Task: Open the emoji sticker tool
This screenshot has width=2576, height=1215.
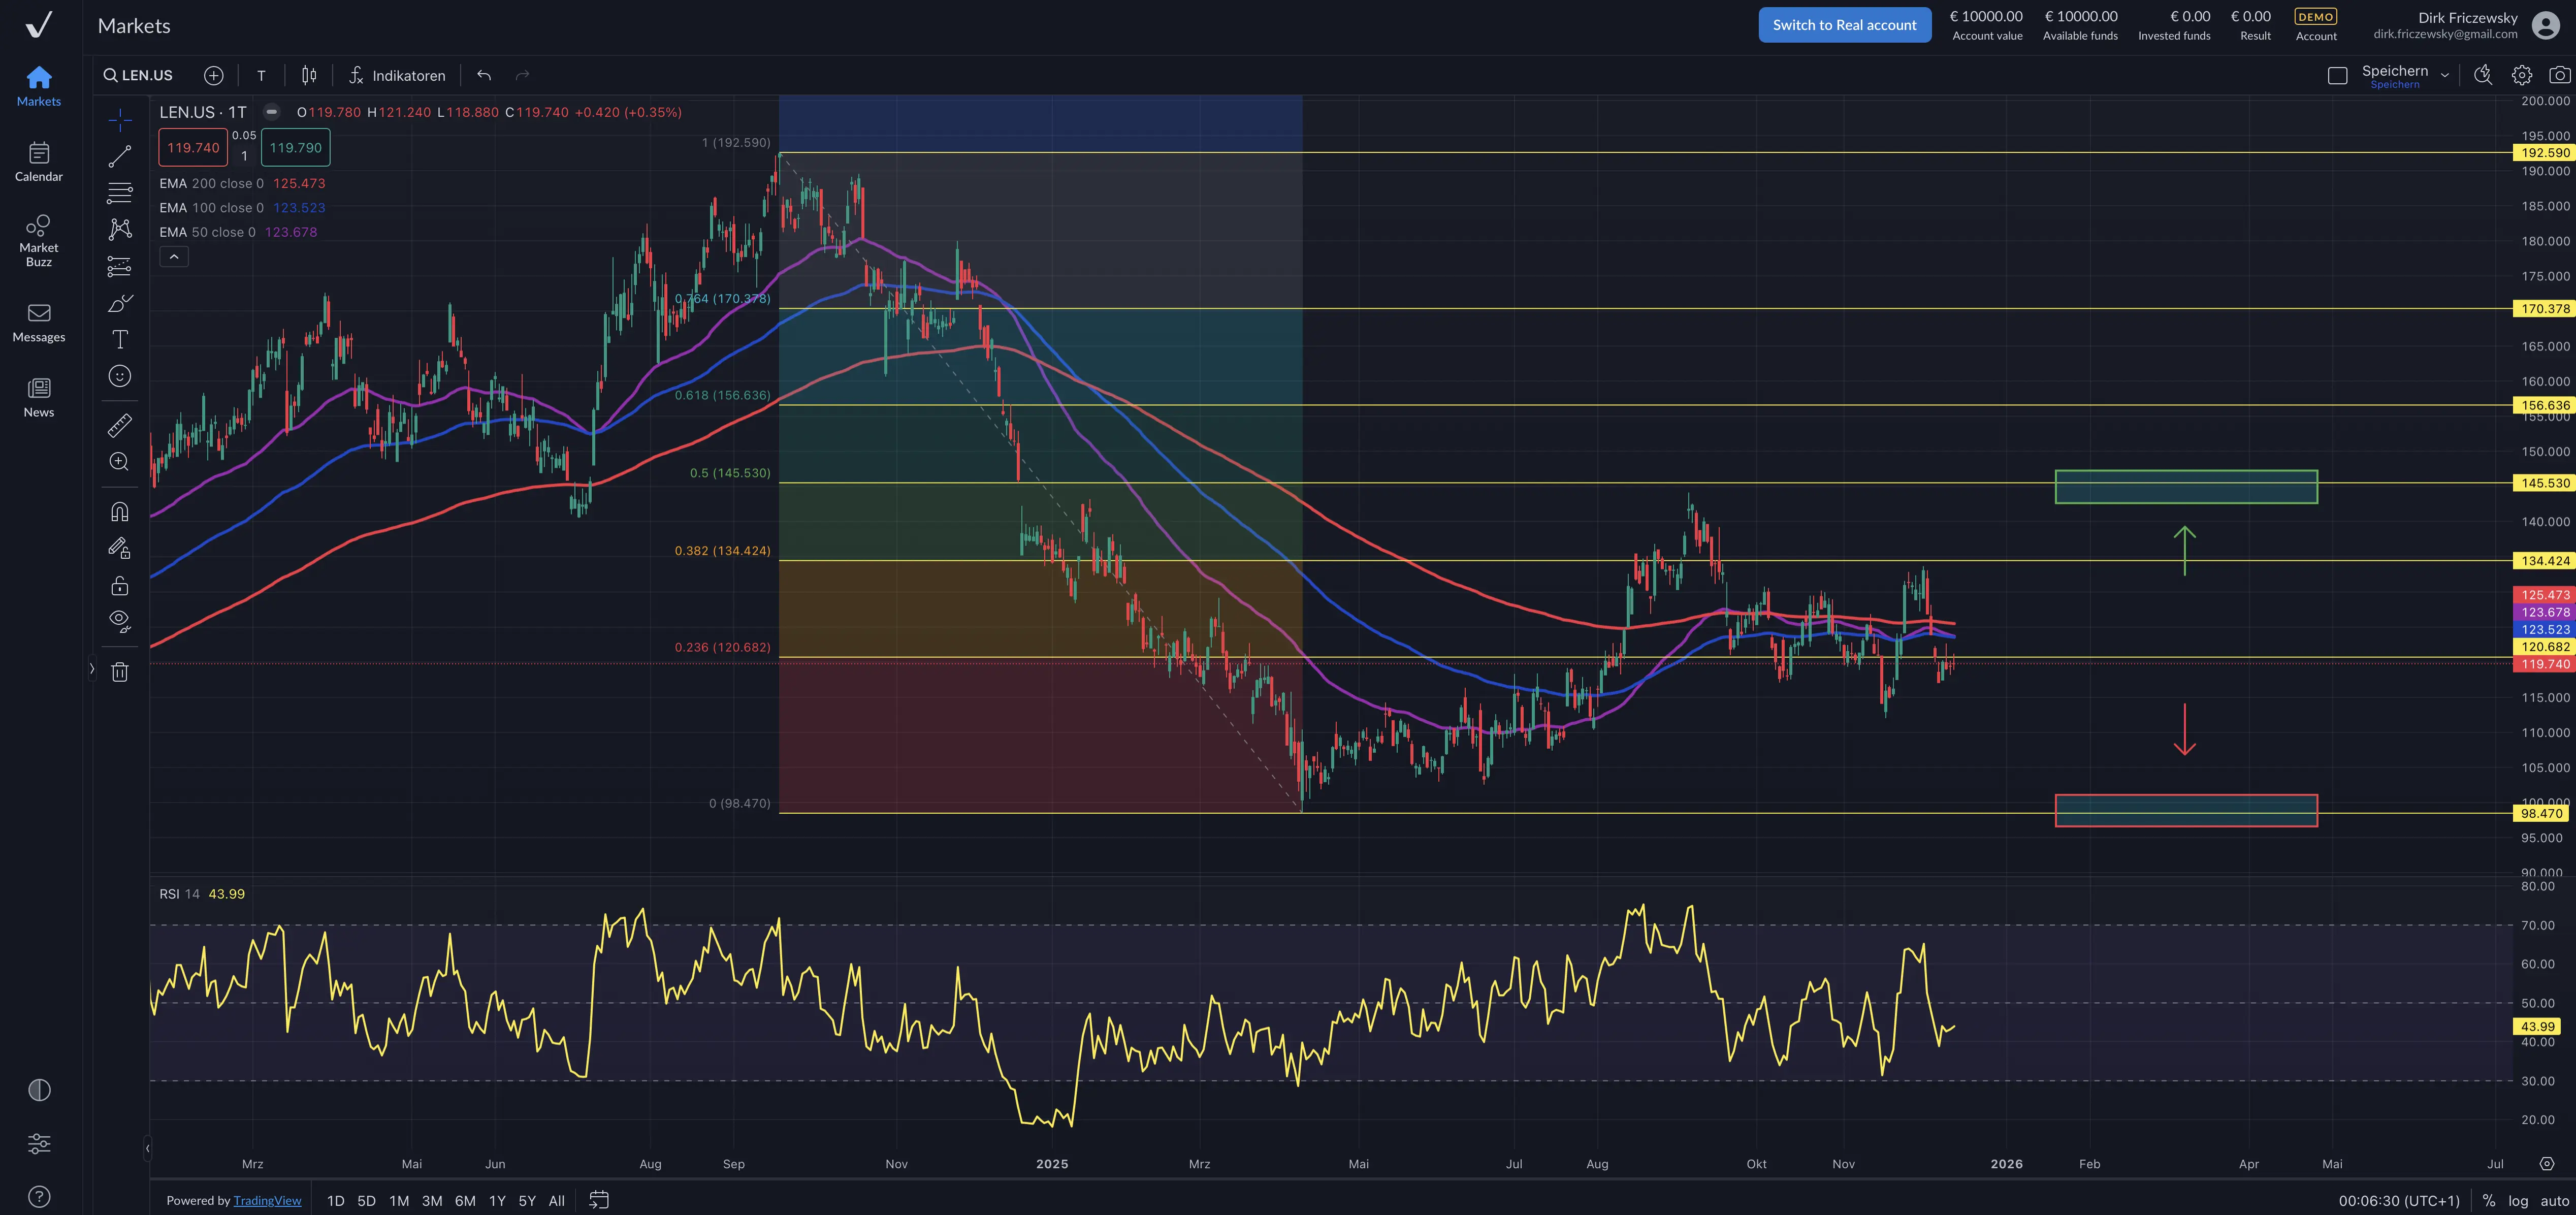Action: tap(120, 376)
